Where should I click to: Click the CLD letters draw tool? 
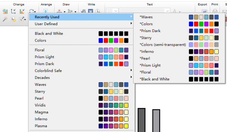pos(70,11)
